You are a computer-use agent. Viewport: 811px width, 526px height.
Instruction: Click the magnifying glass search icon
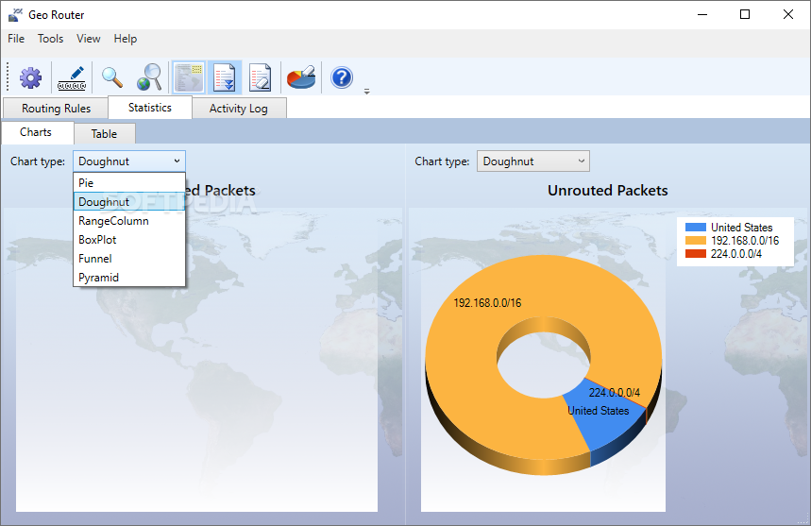click(111, 78)
